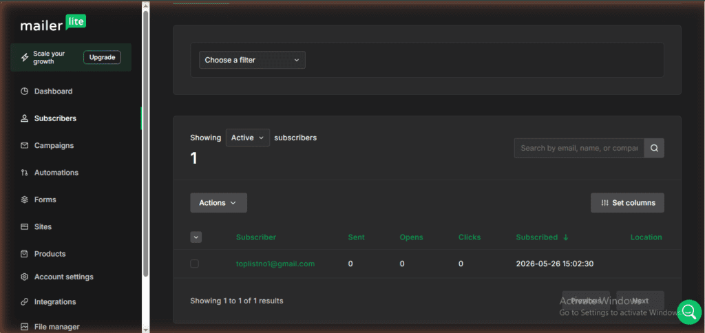Viewport: 705px width, 333px height.
Task: Click the Forms layers icon
Action: coord(25,200)
